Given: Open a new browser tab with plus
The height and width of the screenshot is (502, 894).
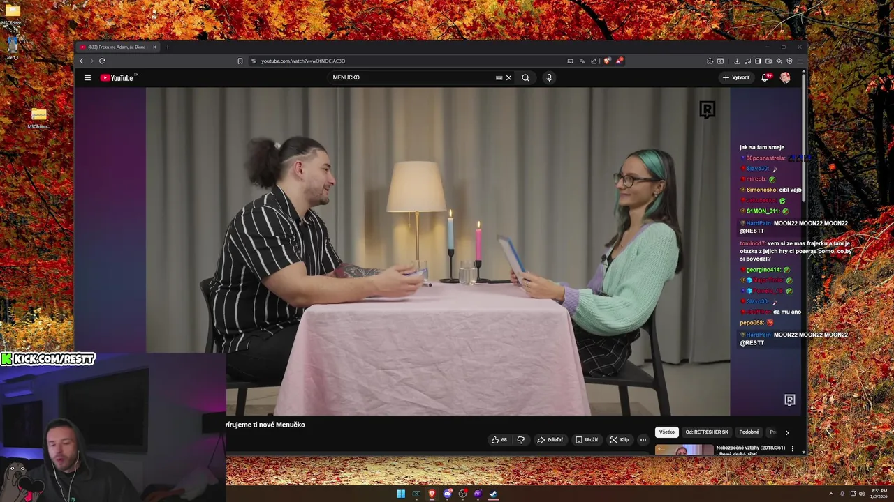Looking at the screenshot, I should click(168, 47).
